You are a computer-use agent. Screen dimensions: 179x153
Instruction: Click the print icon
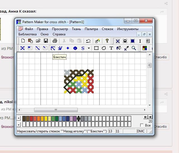[55, 41]
